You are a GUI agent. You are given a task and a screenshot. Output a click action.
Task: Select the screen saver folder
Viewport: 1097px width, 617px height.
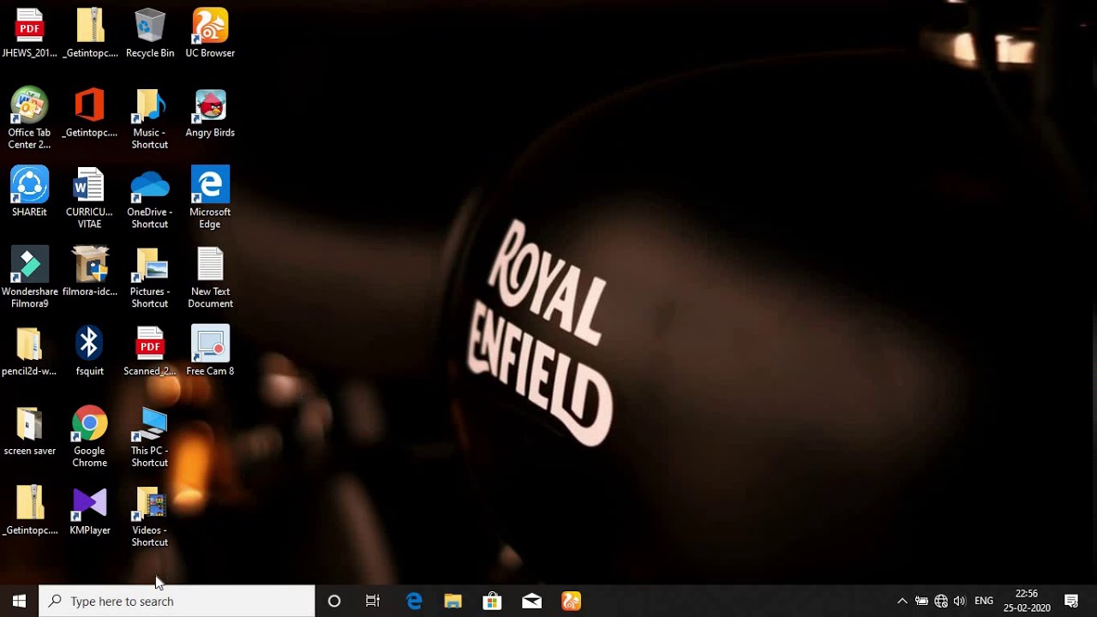[30, 431]
